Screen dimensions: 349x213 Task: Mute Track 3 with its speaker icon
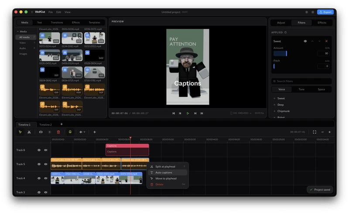46,193
